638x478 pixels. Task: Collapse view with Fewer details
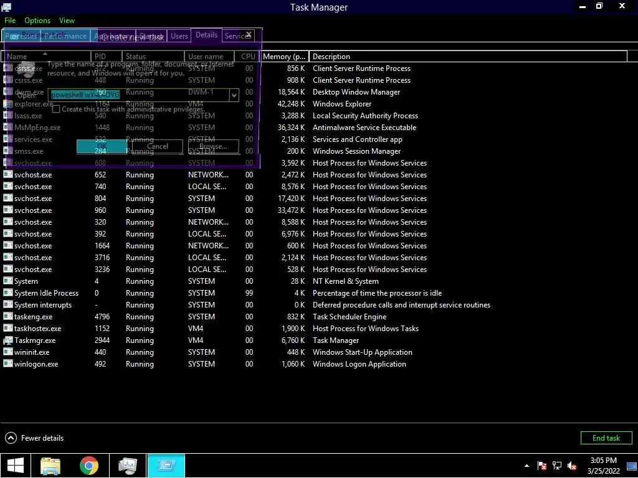pos(34,438)
